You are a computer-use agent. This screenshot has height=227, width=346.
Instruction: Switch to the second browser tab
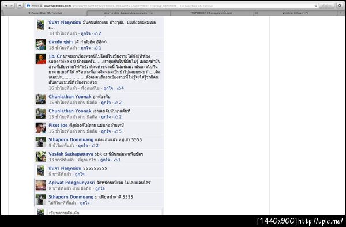click(128, 13)
